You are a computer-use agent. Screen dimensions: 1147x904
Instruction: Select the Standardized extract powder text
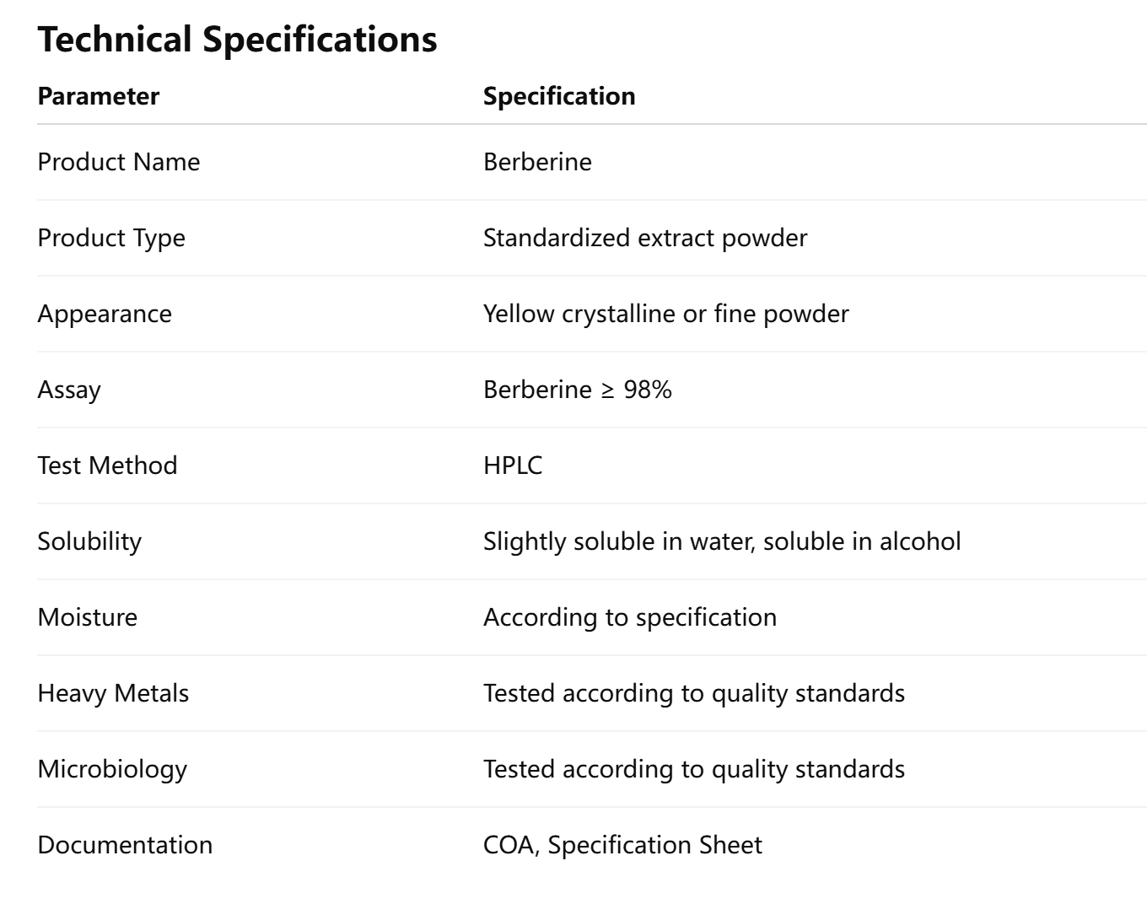click(644, 238)
